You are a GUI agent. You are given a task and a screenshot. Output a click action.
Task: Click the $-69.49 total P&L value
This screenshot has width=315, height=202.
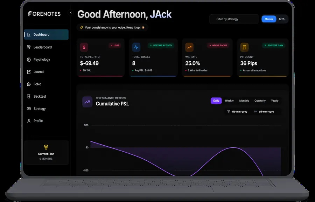(89, 63)
